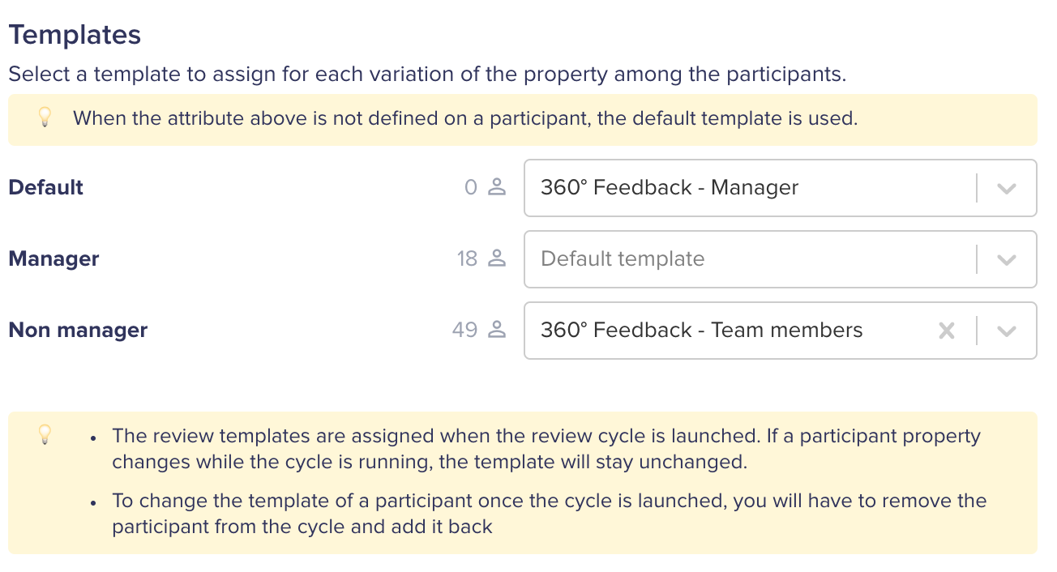Click the lightbulb icon beside the review cycle notes

(45, 435)
